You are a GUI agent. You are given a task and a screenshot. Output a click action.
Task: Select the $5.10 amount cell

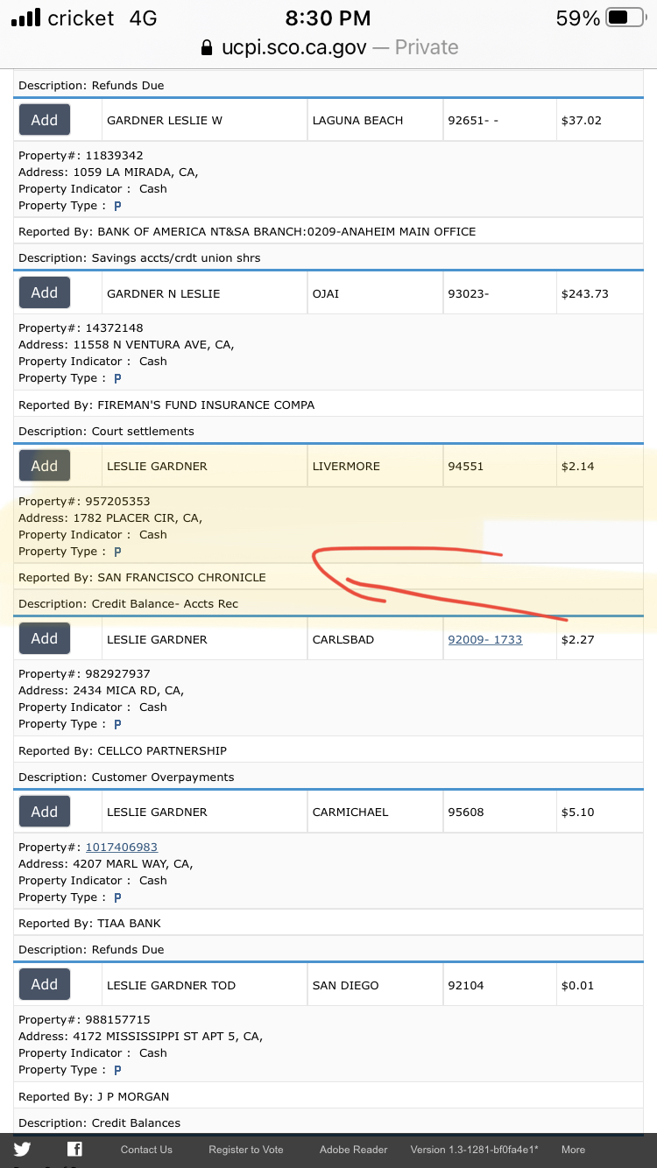(x=598, y=812)
